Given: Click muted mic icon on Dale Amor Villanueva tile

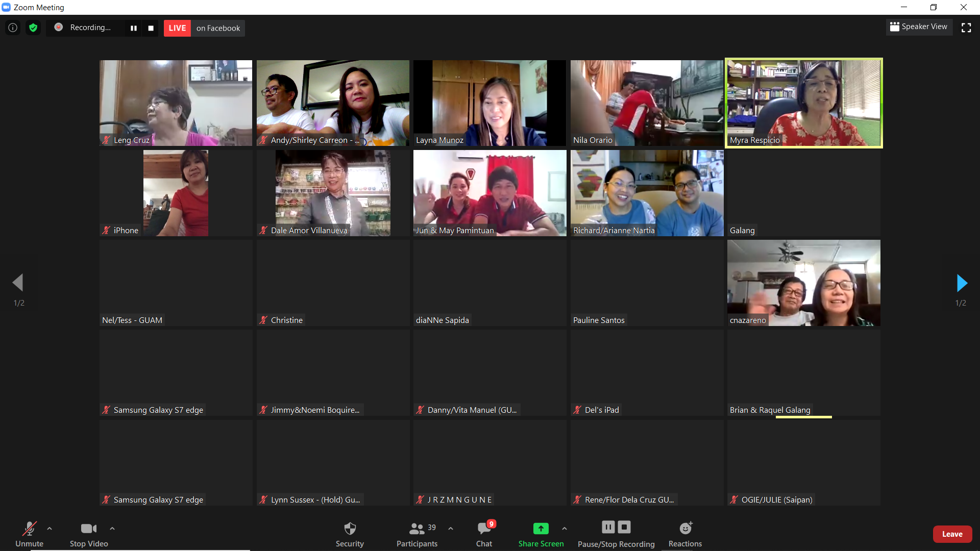Looking at the screenshot, I should (263, 231).
